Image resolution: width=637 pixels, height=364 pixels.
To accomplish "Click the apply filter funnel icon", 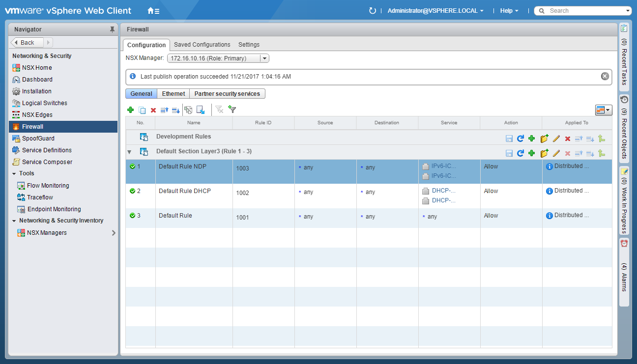I will 232,110.
